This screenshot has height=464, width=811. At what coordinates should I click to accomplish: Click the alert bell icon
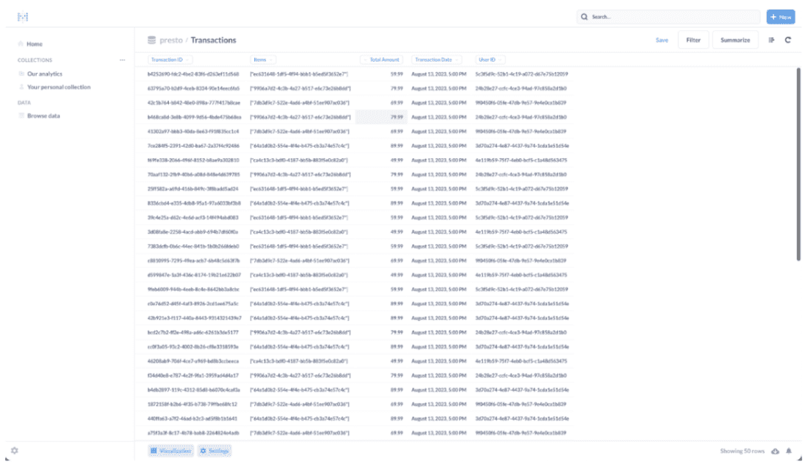(788, 451)
